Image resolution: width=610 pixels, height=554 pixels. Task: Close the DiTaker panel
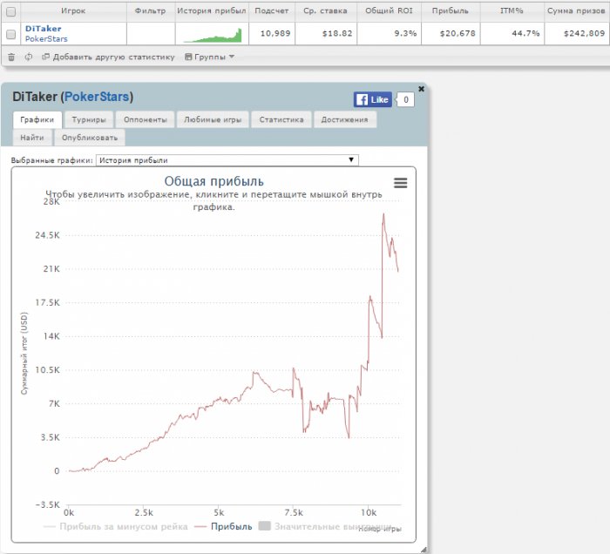coord(421,89)
